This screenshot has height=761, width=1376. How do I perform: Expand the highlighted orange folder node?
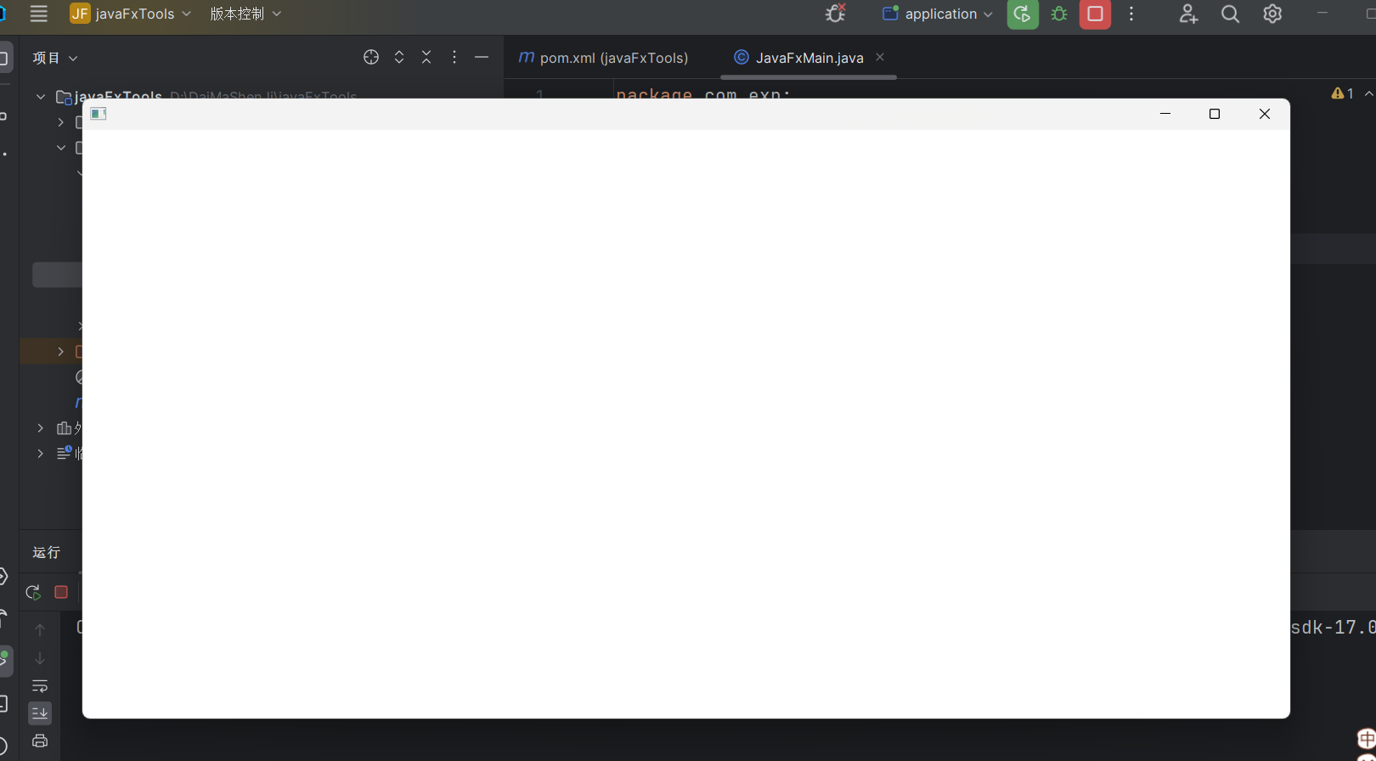point(60,352)
